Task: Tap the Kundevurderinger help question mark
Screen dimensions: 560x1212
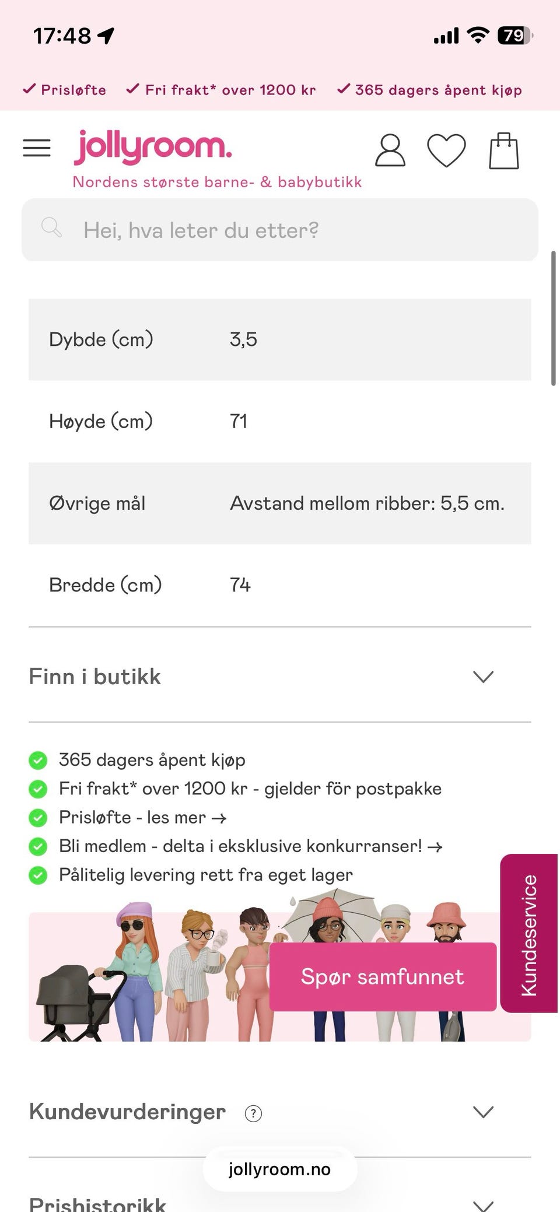Action: point(253,1113)
